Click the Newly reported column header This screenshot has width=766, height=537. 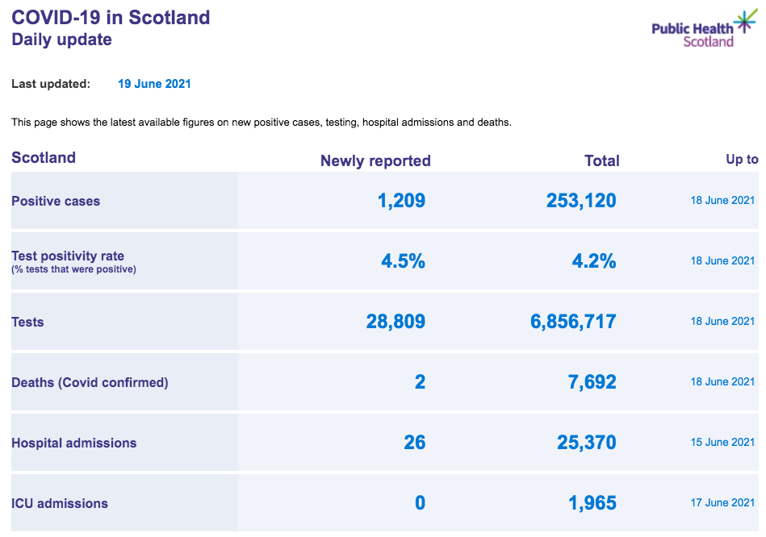click(375, 161)
